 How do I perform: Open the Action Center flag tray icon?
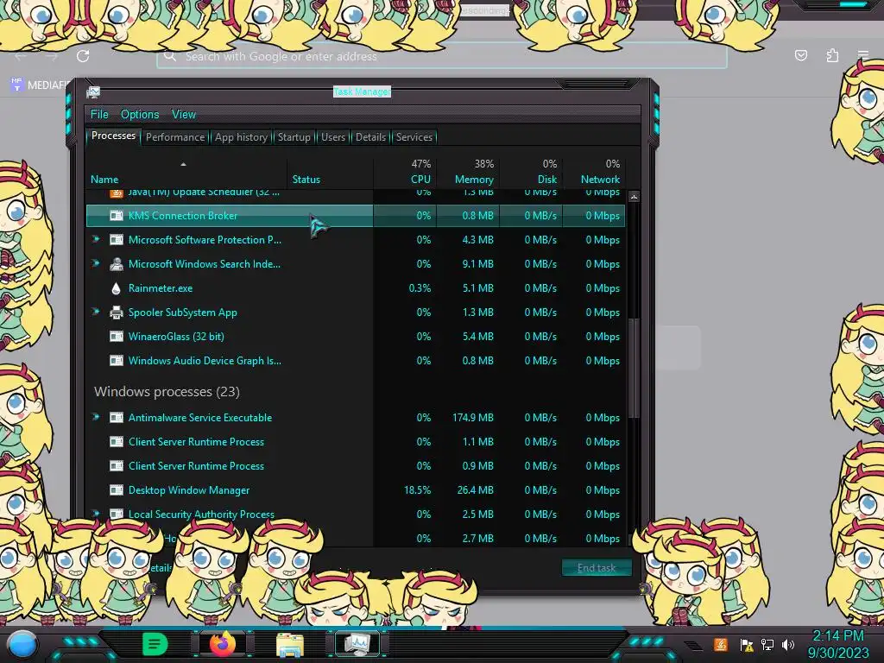(747, 645)
